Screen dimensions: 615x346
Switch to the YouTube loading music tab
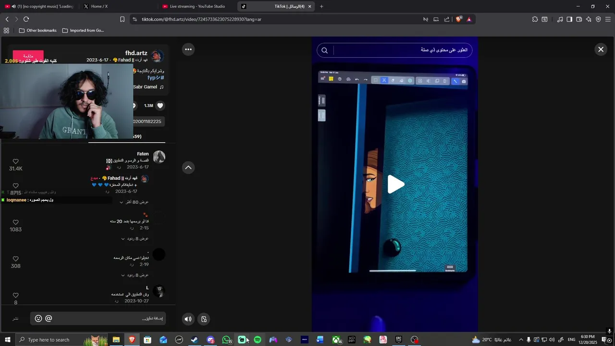pyautogui.click(x=38, y=6)
